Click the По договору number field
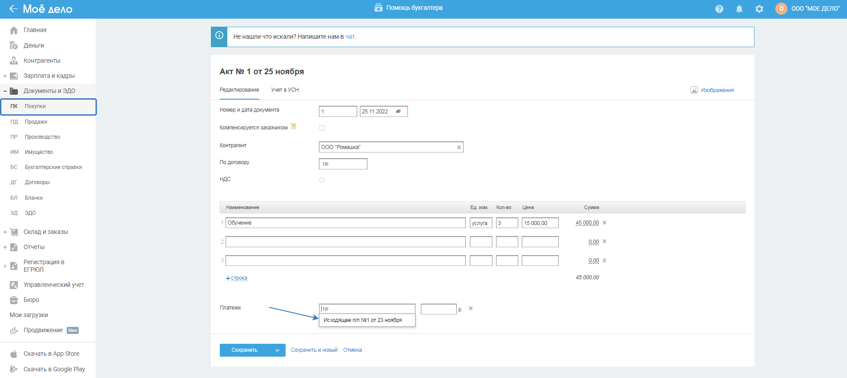Viewport: 847px width, 378px height. tap(343, 164)
